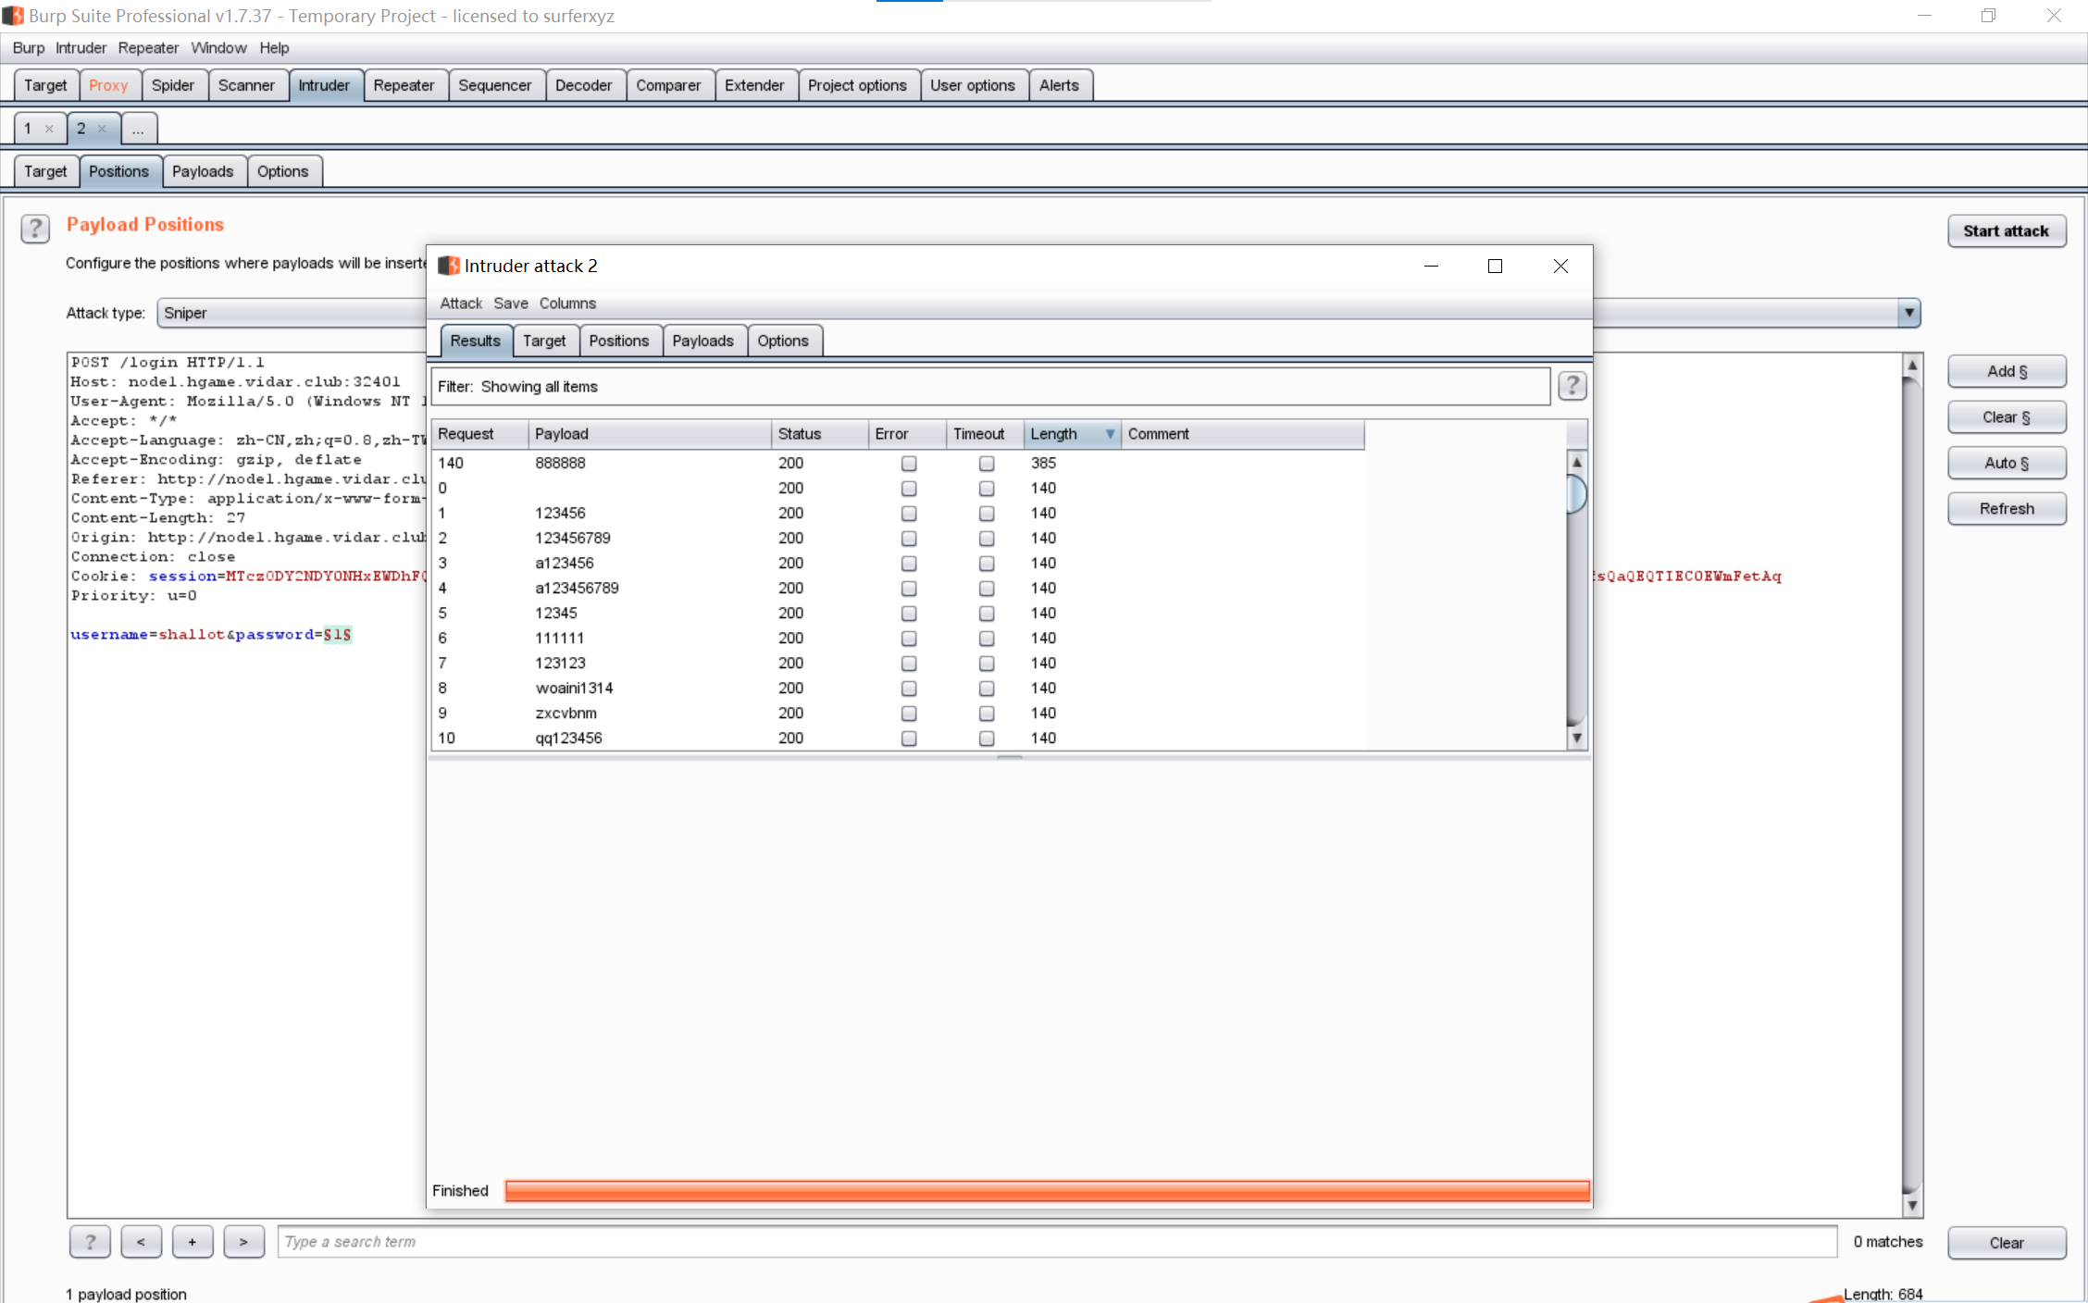This screenshot has height=1303, width=2088.
Task: Toggle Timeout checkbox for payload 12345
Action: pos(987,614)
